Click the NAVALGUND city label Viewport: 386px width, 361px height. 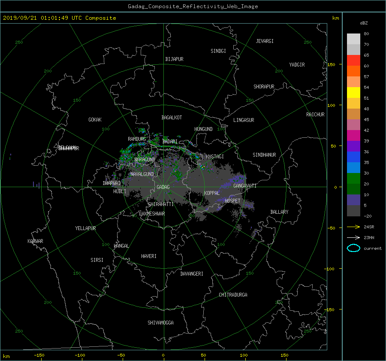click(142, 174)
